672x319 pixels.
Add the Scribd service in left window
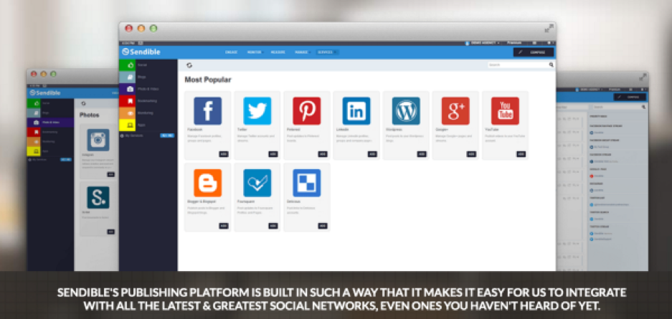[111, 232]
